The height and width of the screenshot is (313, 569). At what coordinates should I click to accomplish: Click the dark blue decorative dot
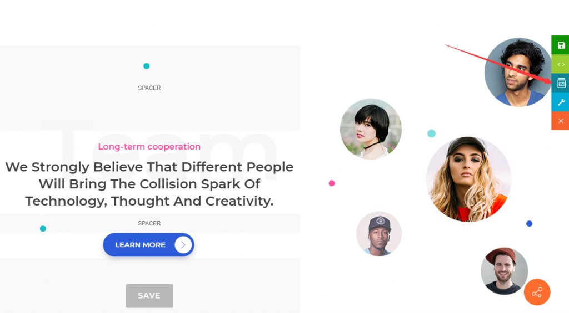pyautogui.click(x=529, y=224)
